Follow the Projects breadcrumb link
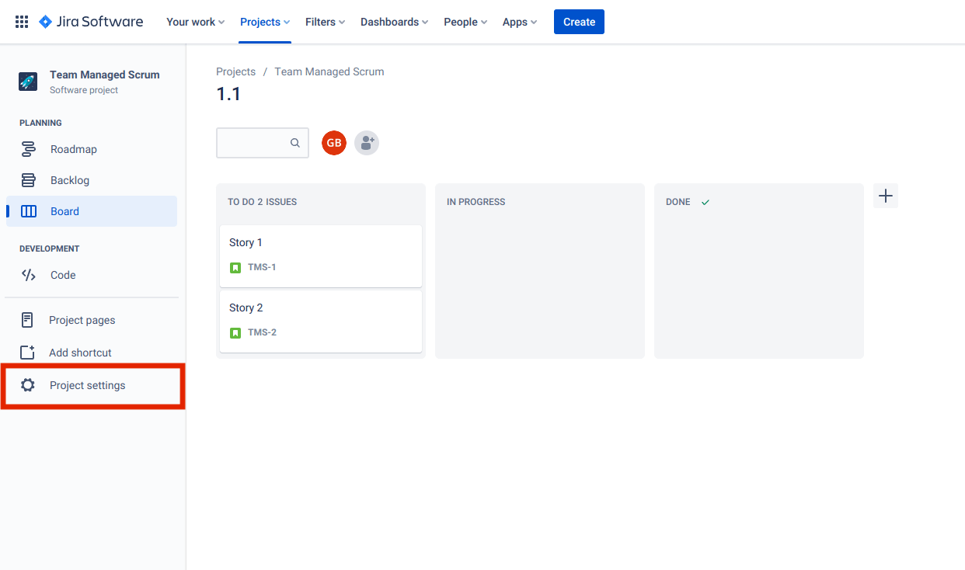965x570 pixels. (235, 71)
